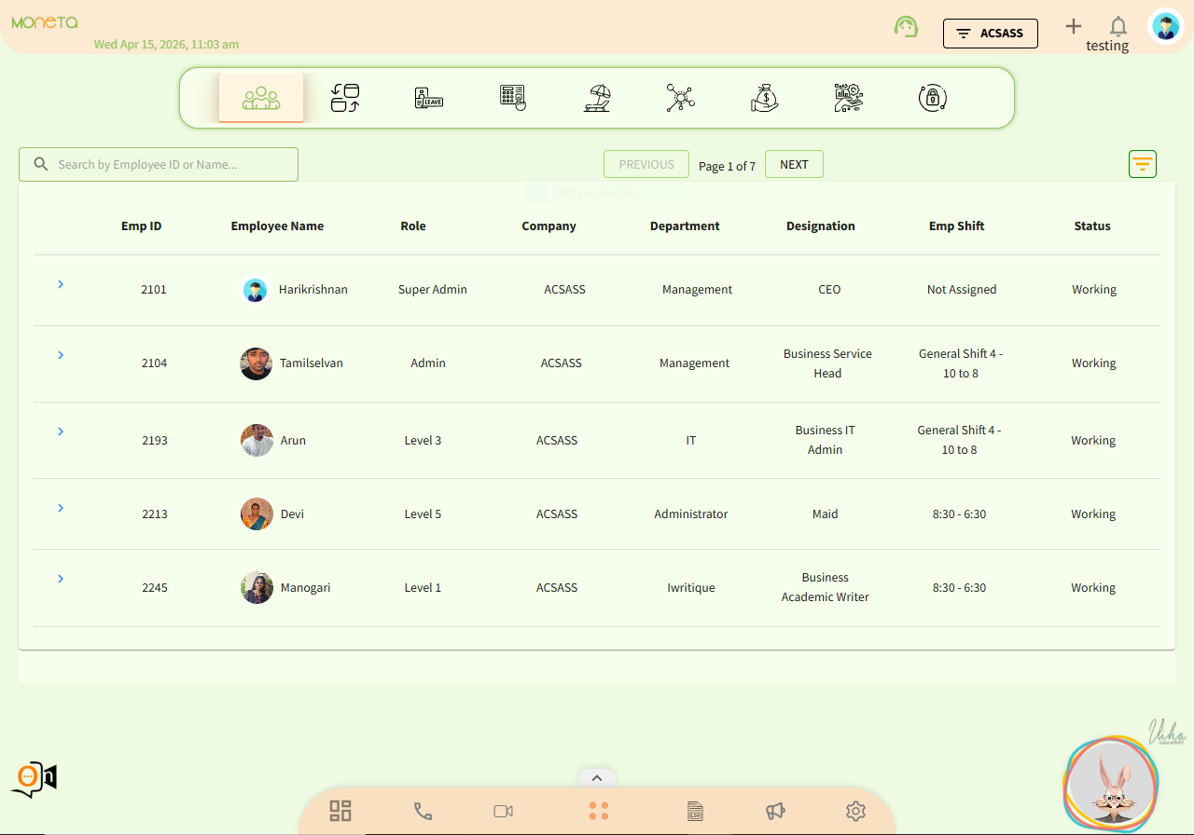Click the plus add icon in header
The height and width of the screenshot is (835, 1194).
tap(1074, 26)
